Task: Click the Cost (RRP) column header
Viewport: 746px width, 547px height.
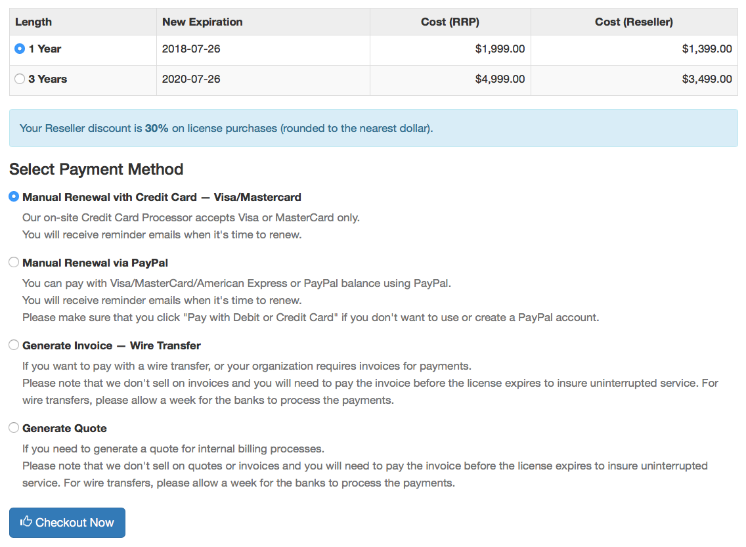Action: 450,22
